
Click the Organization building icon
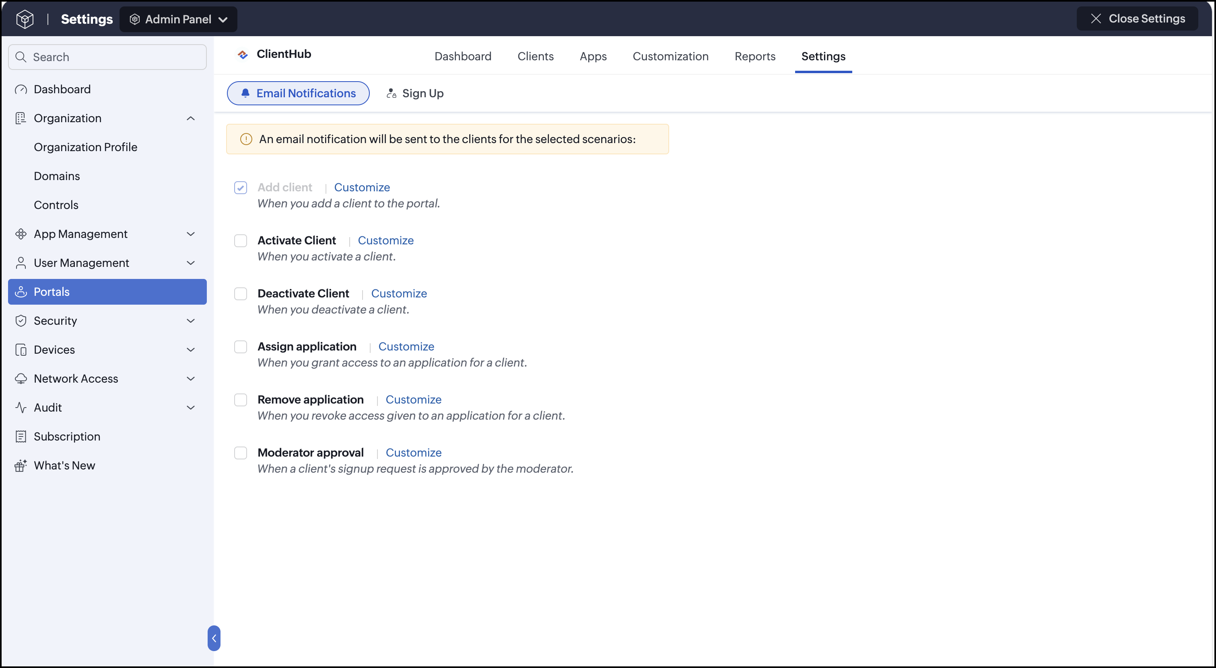(x=21, y=118)
